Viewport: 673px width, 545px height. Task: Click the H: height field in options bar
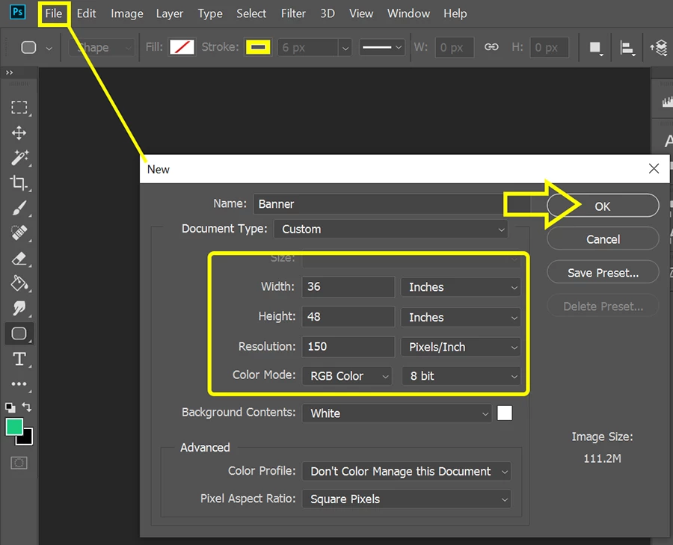pos(550,47)
